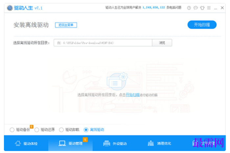Image resolution: width=230 pixels, height=153 pixels.
Task: Select the 离线驱动 radio button
Action: pyautogui.click(x=86, y=130)
